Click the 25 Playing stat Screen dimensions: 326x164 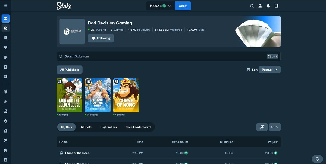97,30
